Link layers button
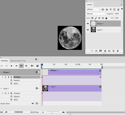This screenshot has width=125, height=115. (x=92, y=51)
